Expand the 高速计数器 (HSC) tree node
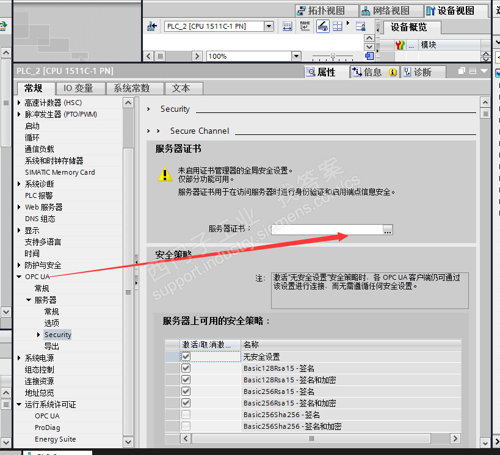The image size is (500, 455). pos(19,103)
